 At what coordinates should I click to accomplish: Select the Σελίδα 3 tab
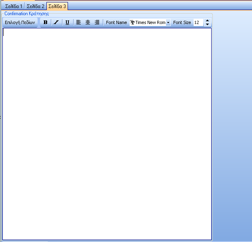57,6
